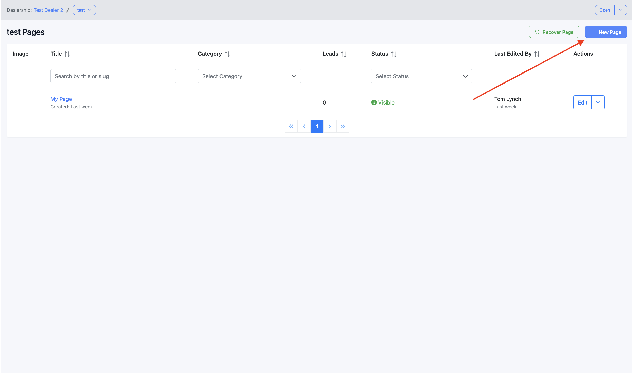
Task: Click the Recover Page button
Action: (x=554, y=32)
